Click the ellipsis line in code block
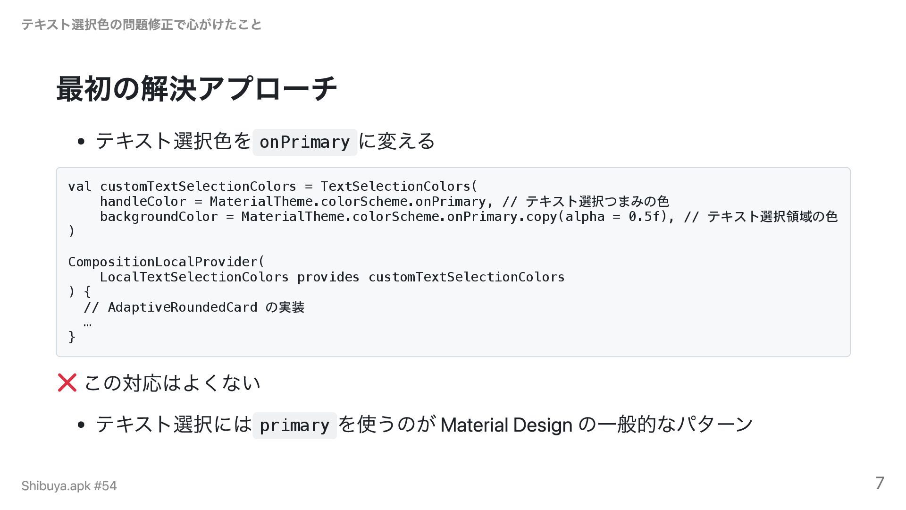The image size is (906, 510). (87, 323)
